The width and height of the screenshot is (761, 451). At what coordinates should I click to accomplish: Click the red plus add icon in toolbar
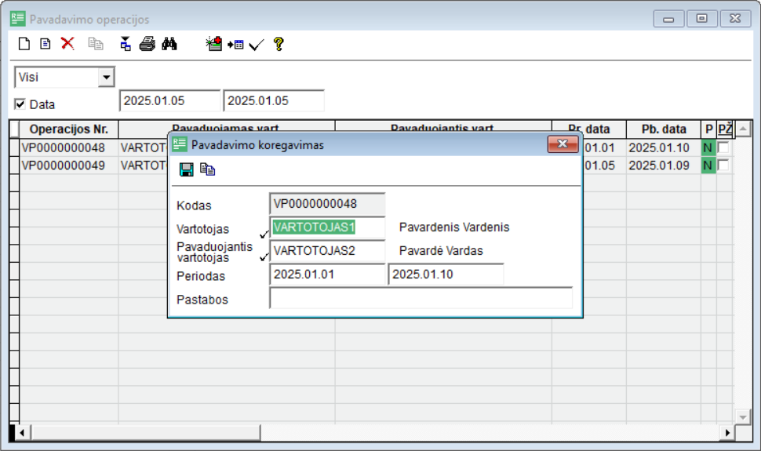pyautogui.click(x=214, y=45)
